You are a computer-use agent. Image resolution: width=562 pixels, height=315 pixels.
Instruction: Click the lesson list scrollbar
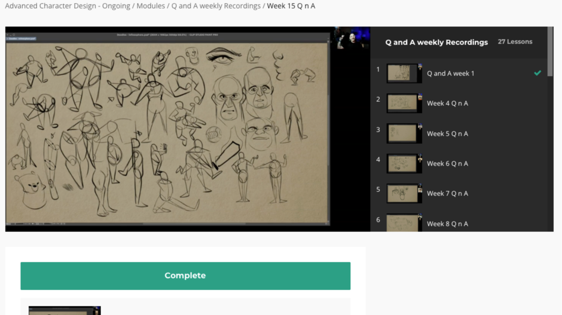[x=550, y=52]
